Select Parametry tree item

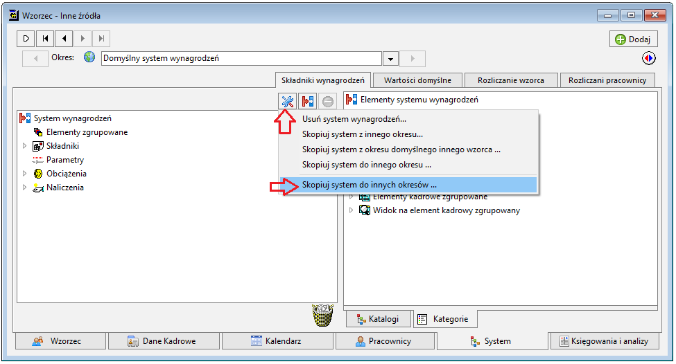tap(65, 160)
